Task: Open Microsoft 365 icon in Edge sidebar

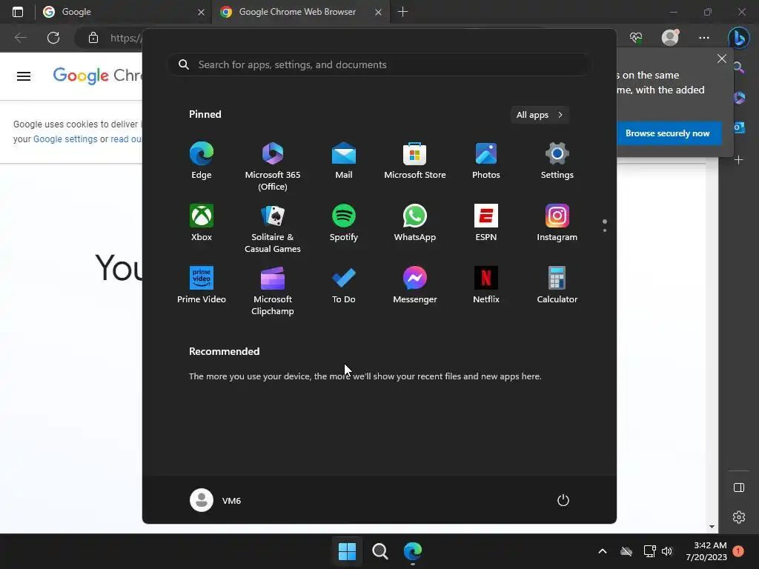Action: tap(739, 98)
